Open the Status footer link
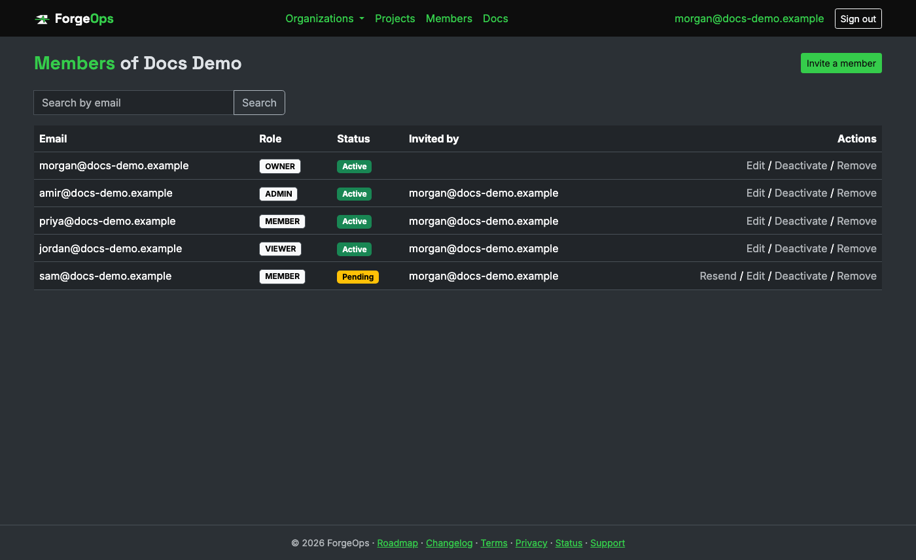 [x=569, y=543]
